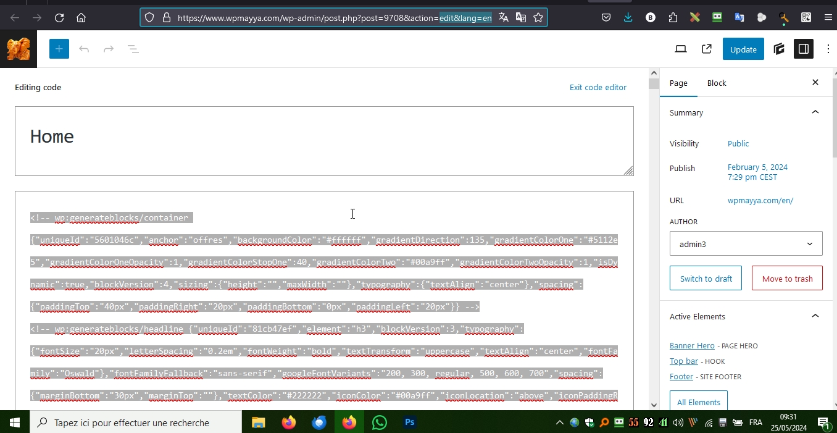Click Switch to draft button

click(706, 279)
